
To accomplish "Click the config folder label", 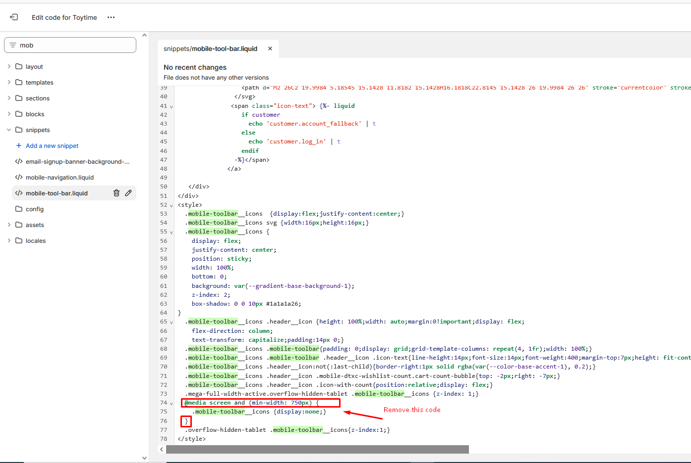I will [35, 209].
